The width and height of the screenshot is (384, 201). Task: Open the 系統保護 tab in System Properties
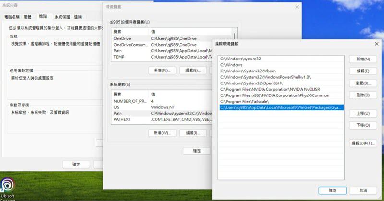[x=62, y=17]
